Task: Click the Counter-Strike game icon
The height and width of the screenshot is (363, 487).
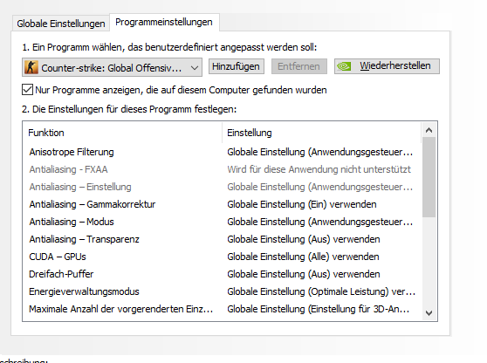Action: (x=31, y=67)
